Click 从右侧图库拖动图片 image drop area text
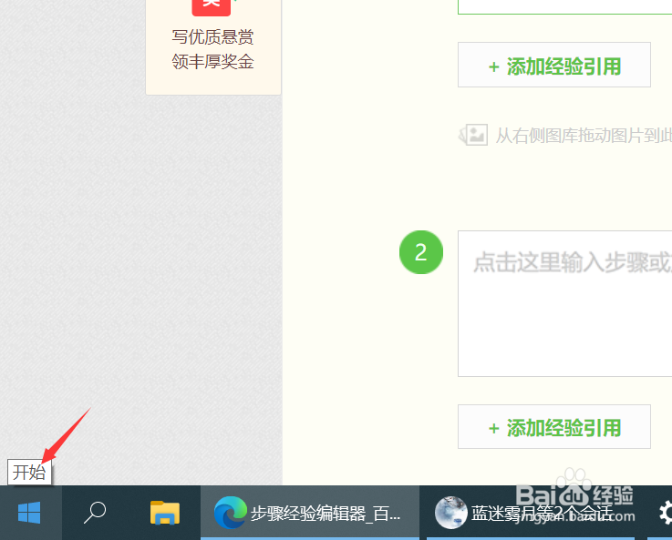672x540 pixels. tap(584, 136)
